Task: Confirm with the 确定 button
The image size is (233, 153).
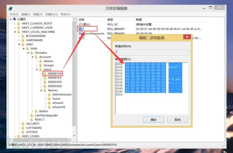Action: click(x=154, y=120)
